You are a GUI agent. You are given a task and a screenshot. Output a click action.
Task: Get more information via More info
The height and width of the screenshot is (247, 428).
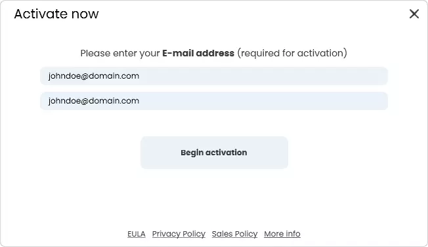(x=282, y=234)
